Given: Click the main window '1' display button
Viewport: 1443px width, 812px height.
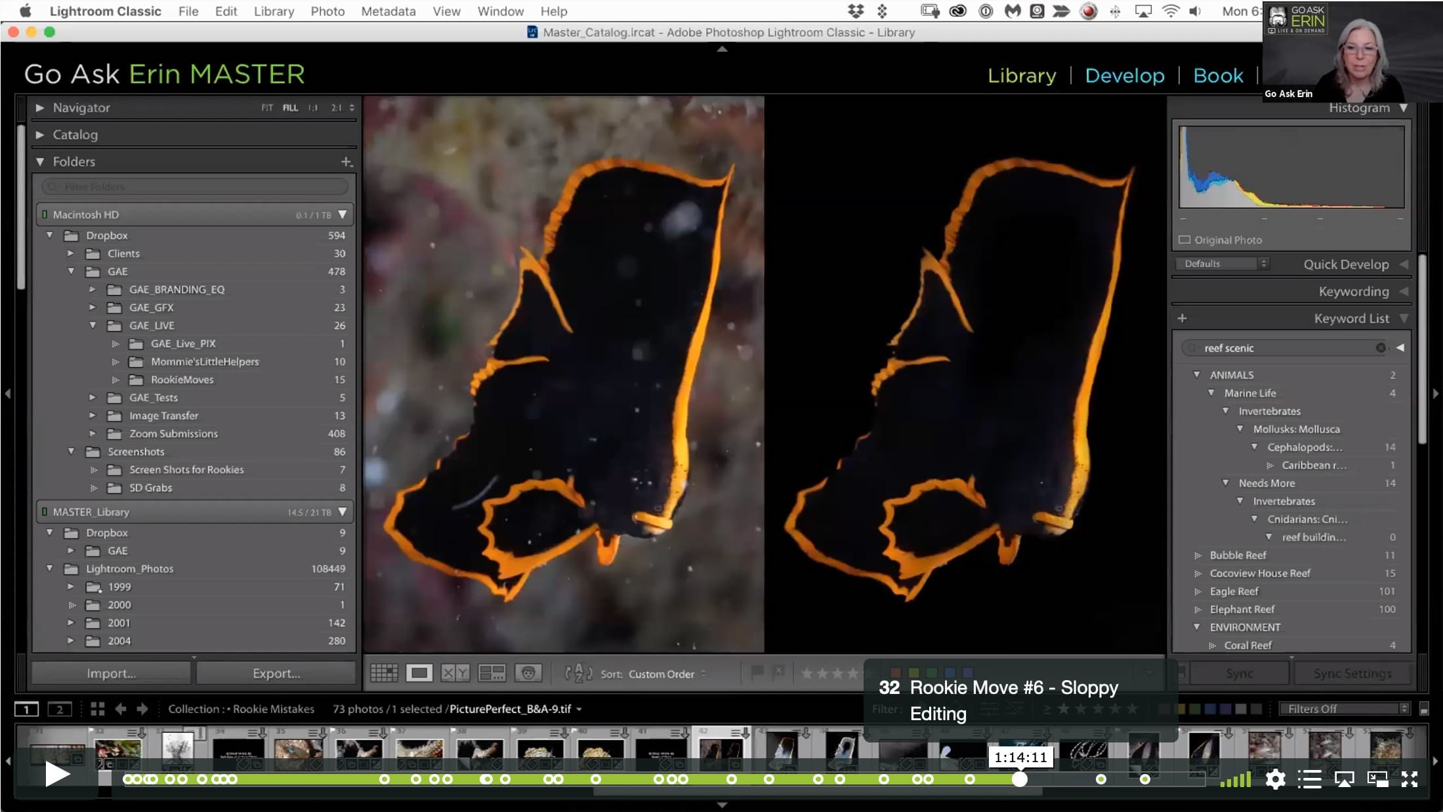Looking at the screenshot, I should (26, 709).
